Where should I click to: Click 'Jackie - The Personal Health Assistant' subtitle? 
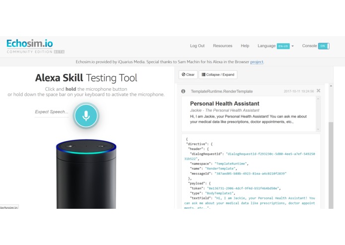tap(224, 110)
